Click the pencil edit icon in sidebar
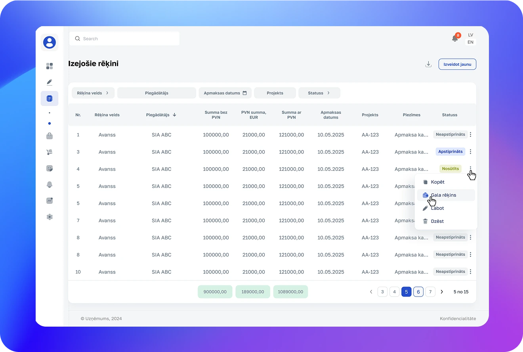Image resolution: width=523 pixels, height=352 pixels. point(50,82)
